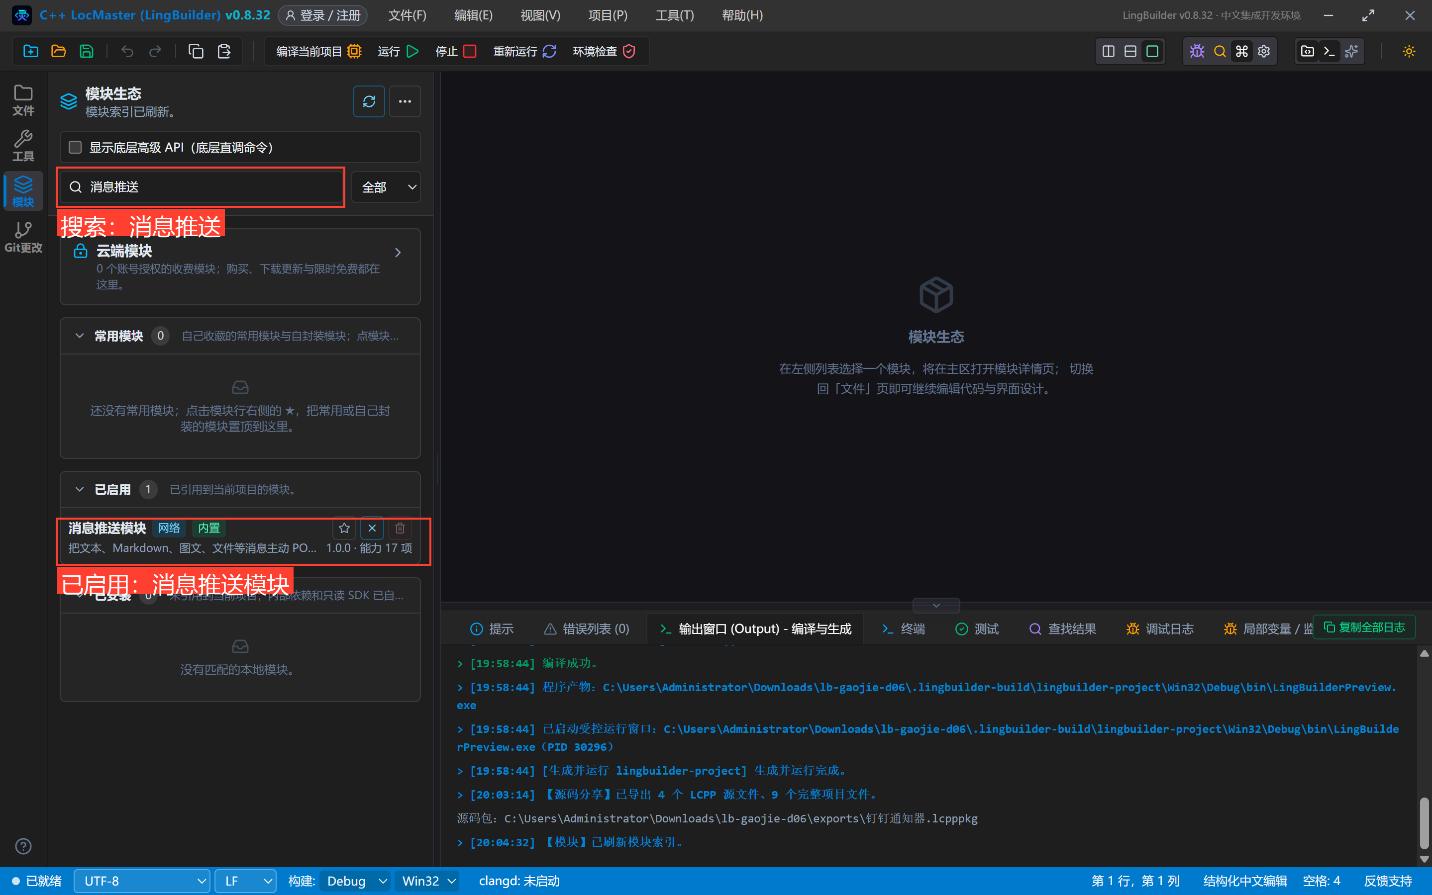Click the undo toolbar icon
Screen dimensions: 1432x895
point(127,51)
